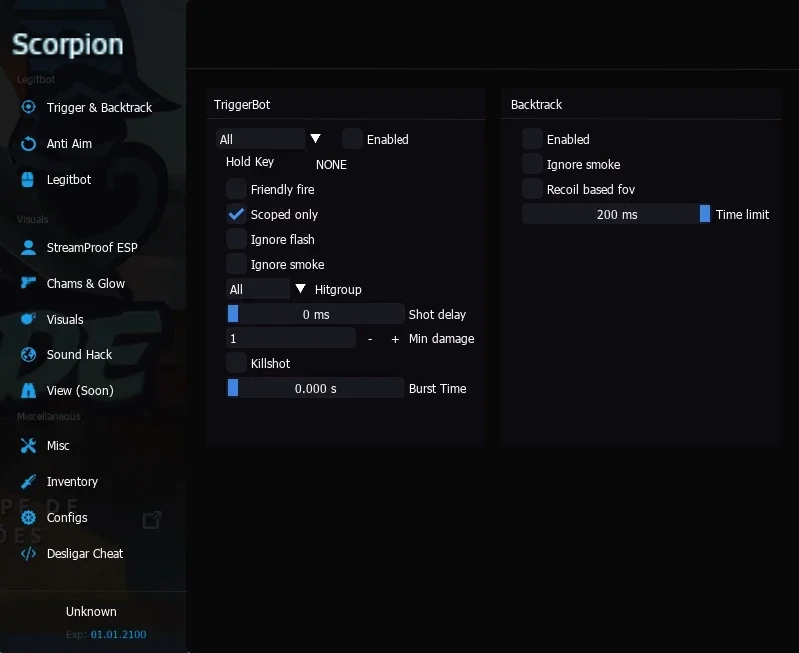Uncheck the Scoped only checkbox

point(236,214)
